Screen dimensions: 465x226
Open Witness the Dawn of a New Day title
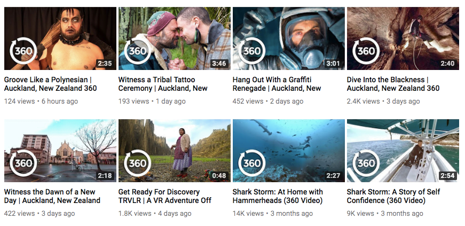coord(52,196)
